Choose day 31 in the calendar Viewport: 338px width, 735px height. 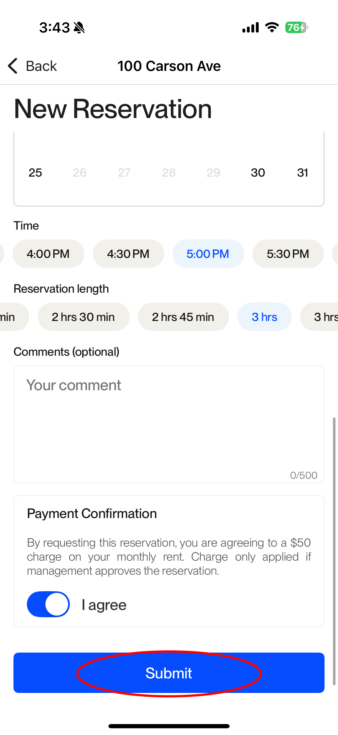coord(302,173)
